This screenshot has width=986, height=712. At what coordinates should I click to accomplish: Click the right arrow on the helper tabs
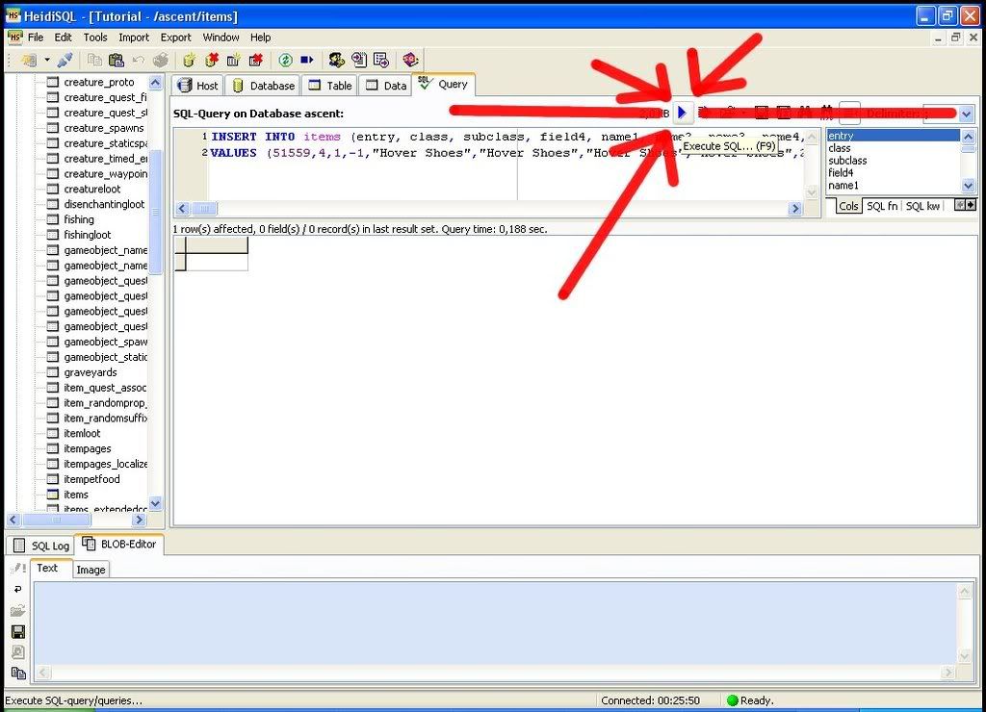971,205
